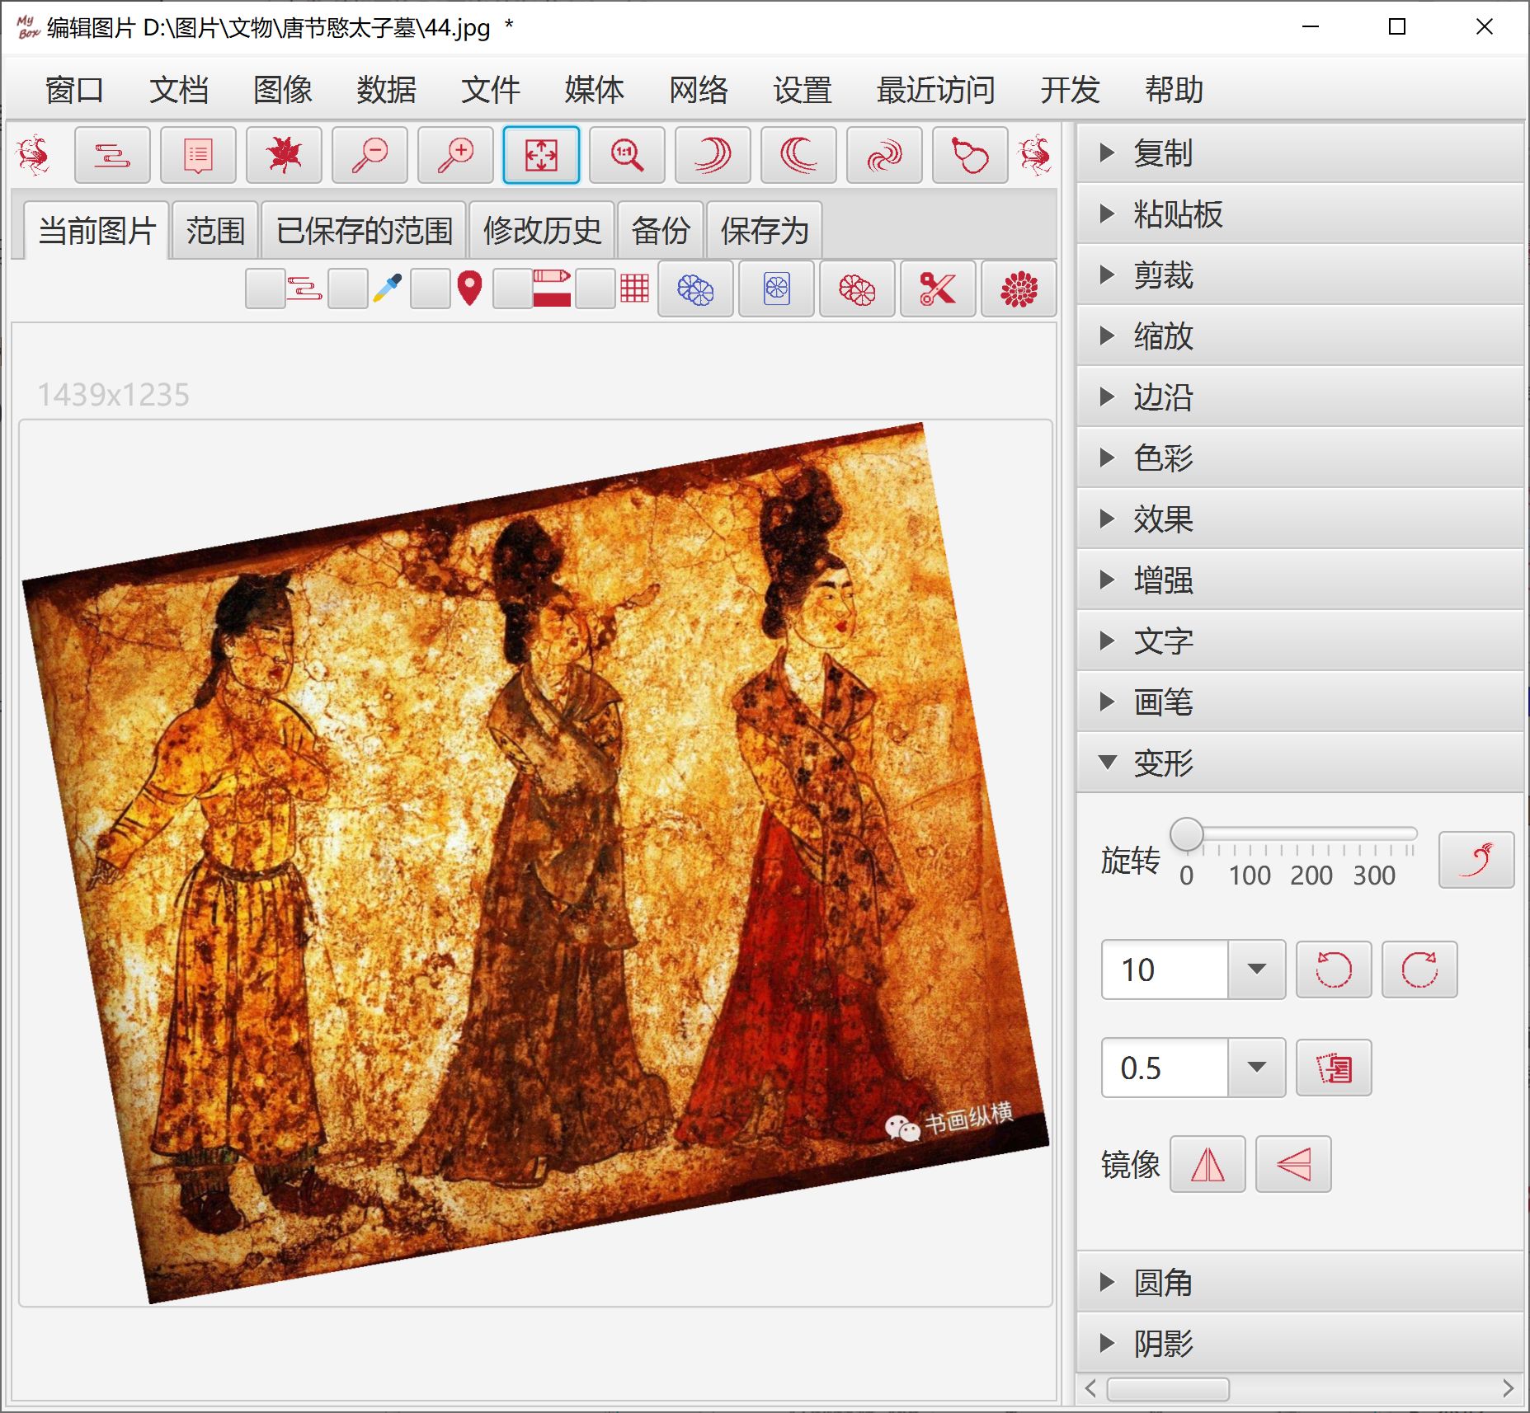Switch to the 修改历史 tab
The image size is (1530, 1413).
click(x=542, y=231)
